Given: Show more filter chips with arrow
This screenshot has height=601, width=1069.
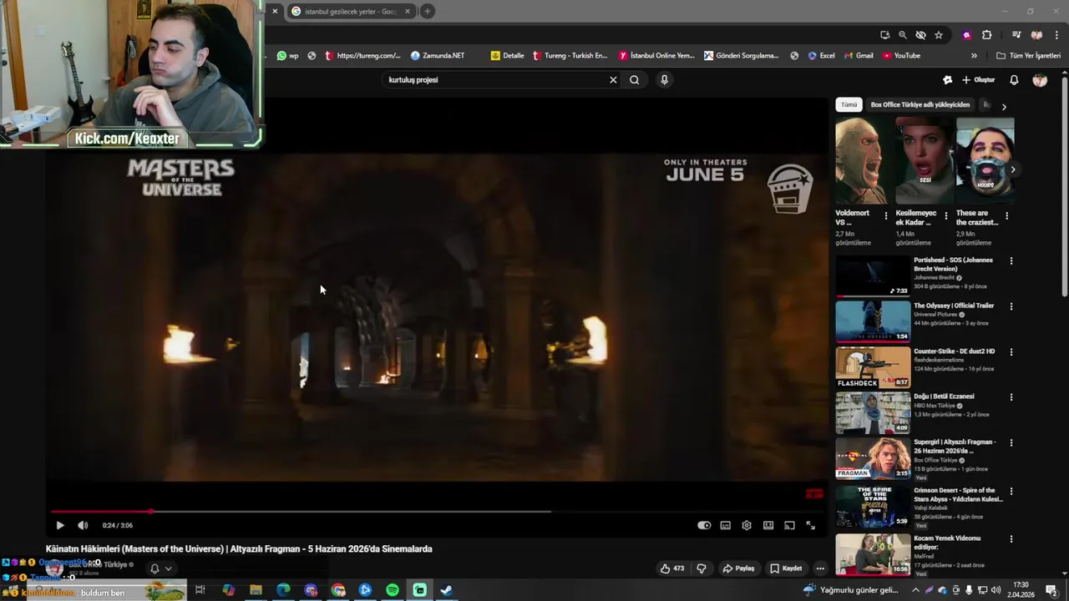Looking at the screenshot, I should pos(1004,106).
